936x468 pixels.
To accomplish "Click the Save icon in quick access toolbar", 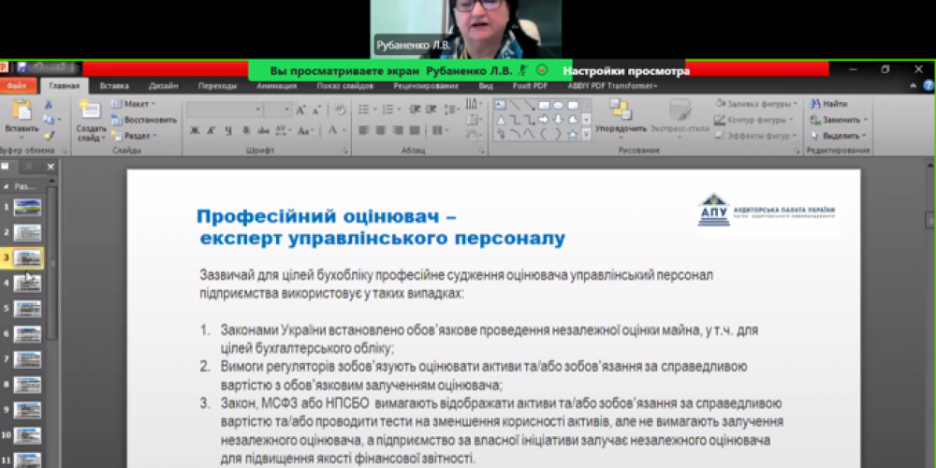I will pyautogui.click(x=22, y=68).
